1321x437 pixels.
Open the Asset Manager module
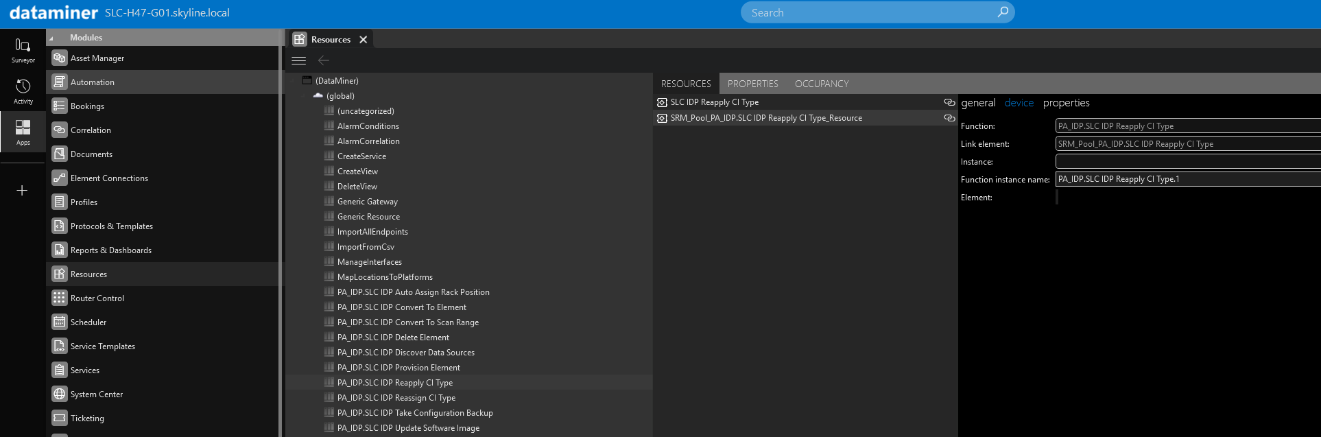(97, 58)
